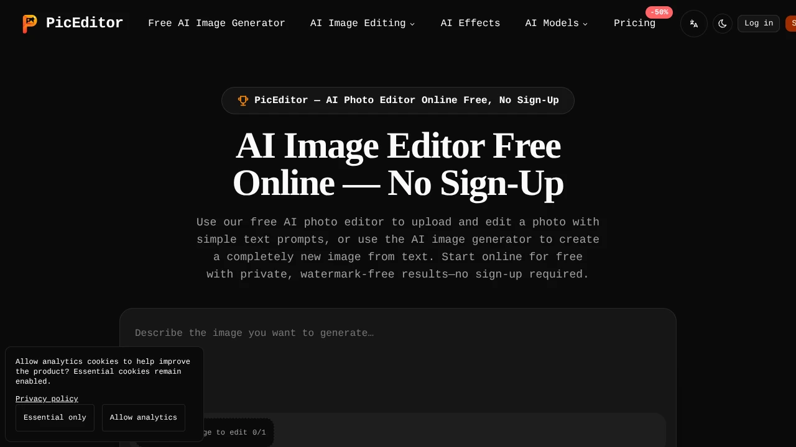Click the 'AI Image Editor Free Online' heading

398,165
